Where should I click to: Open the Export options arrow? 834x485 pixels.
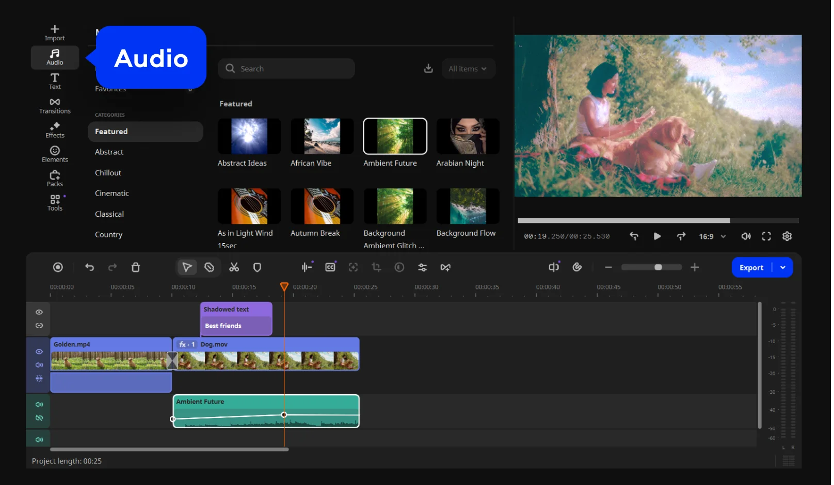(x=783, y=267)
